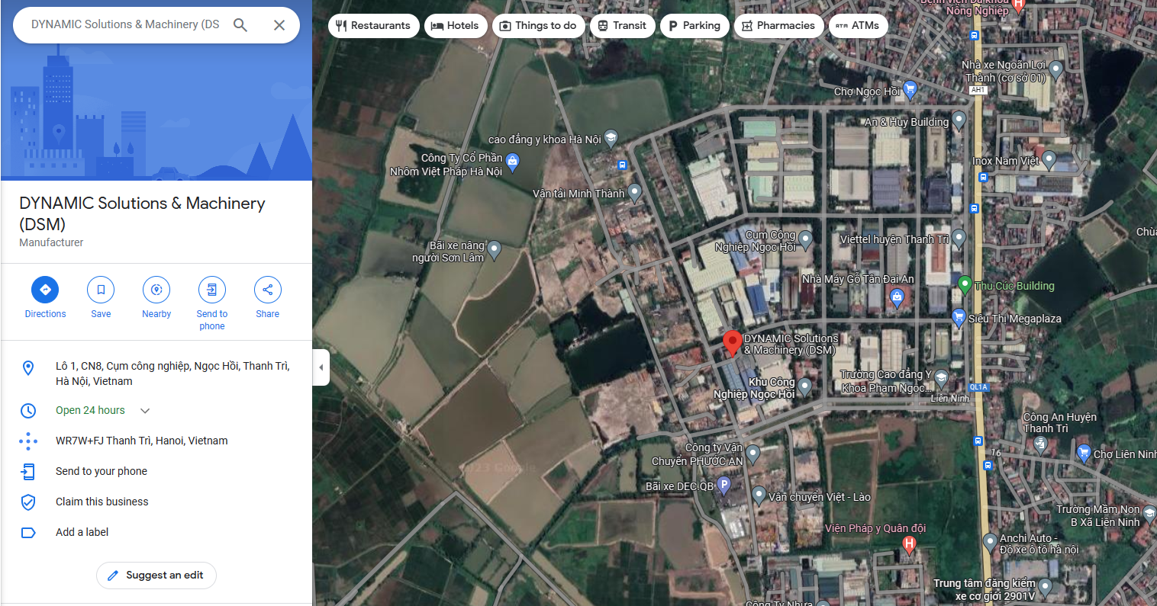Show Pharmacies on the map
Image resolution: width=1157 pixels, height=606 pixels.
pos(778,25)
